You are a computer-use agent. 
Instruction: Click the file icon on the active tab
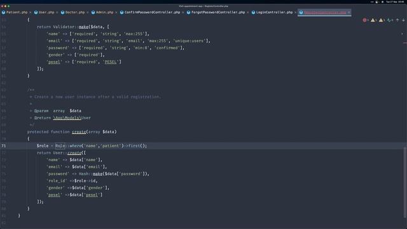[x=301, y=12]
